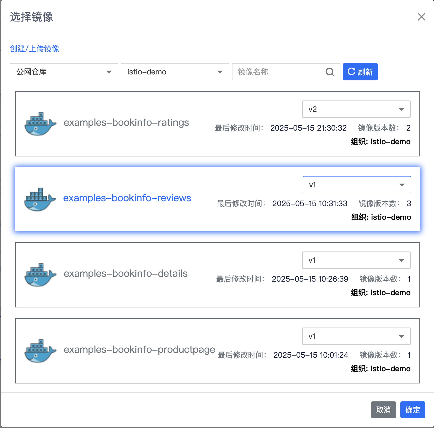Click Docker whale icon for examples-bookinfo-ratings
434x428 pixels.
[x=40, y=124]
